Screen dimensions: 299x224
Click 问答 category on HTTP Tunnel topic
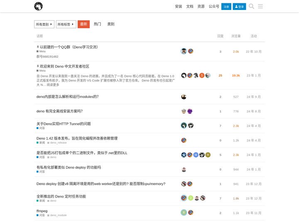tap(41, 128)
